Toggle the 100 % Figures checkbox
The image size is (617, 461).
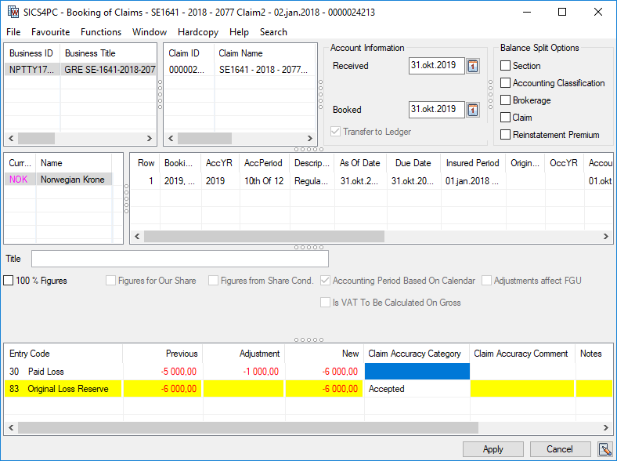(x=9, y=281)
